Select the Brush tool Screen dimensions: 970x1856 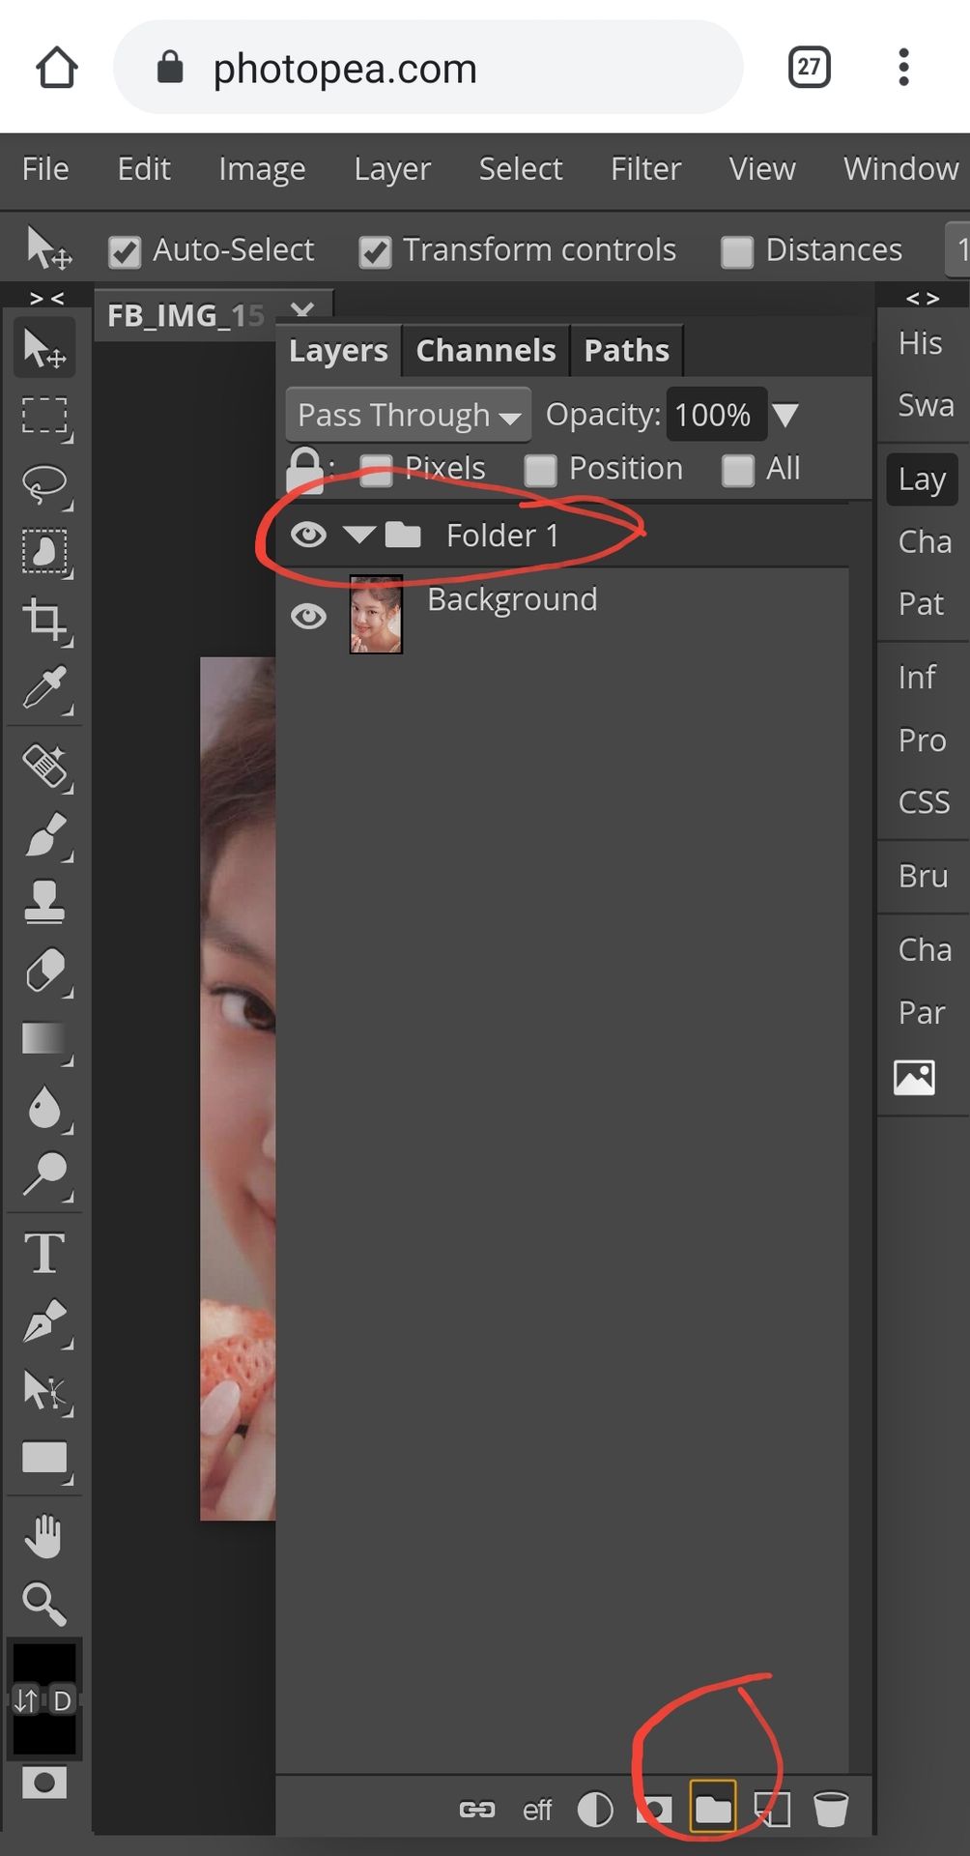[44, 834]
